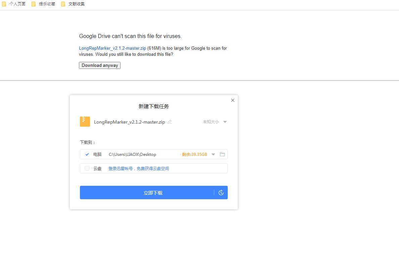Click the 文献收集 bookmark folder icon
Image resolution: width=399 pixels, height=256 pixels.
point(63,4)
